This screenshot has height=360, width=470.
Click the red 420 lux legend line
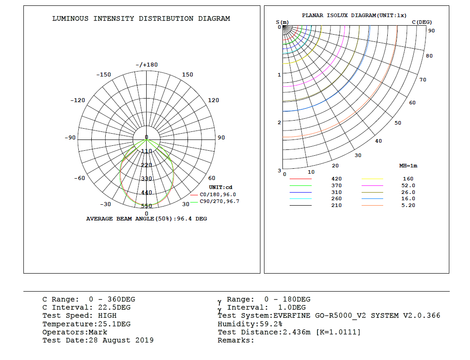(300, 179)
